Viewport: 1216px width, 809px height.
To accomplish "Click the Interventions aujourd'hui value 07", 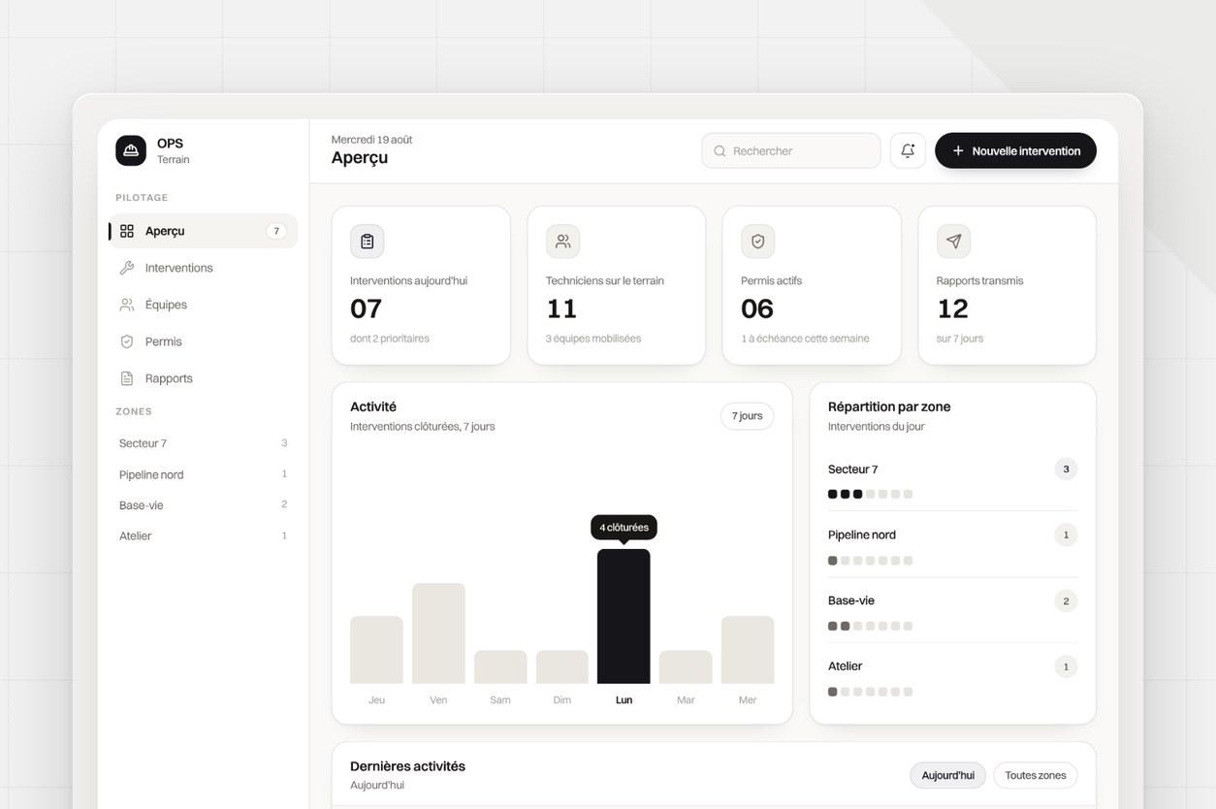I will point(367,308).
